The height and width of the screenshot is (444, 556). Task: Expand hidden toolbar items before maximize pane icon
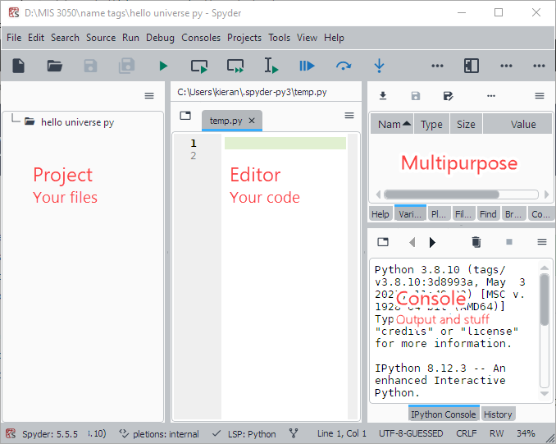pyautogui.click(x=437, y=66)
